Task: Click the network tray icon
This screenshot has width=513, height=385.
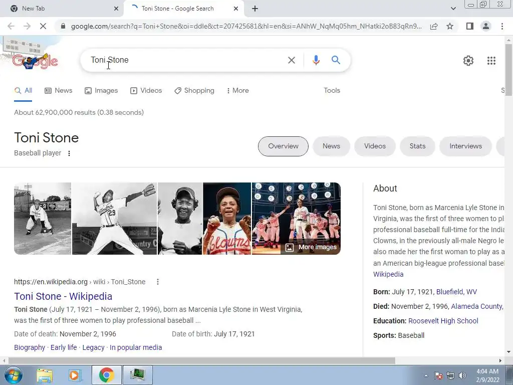Action: pos(450,375)
